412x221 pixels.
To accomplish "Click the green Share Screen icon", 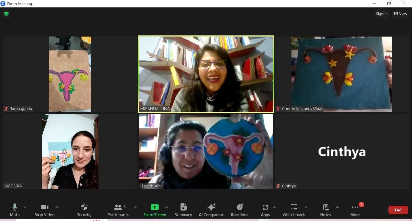I will click(x=155, y=207).
